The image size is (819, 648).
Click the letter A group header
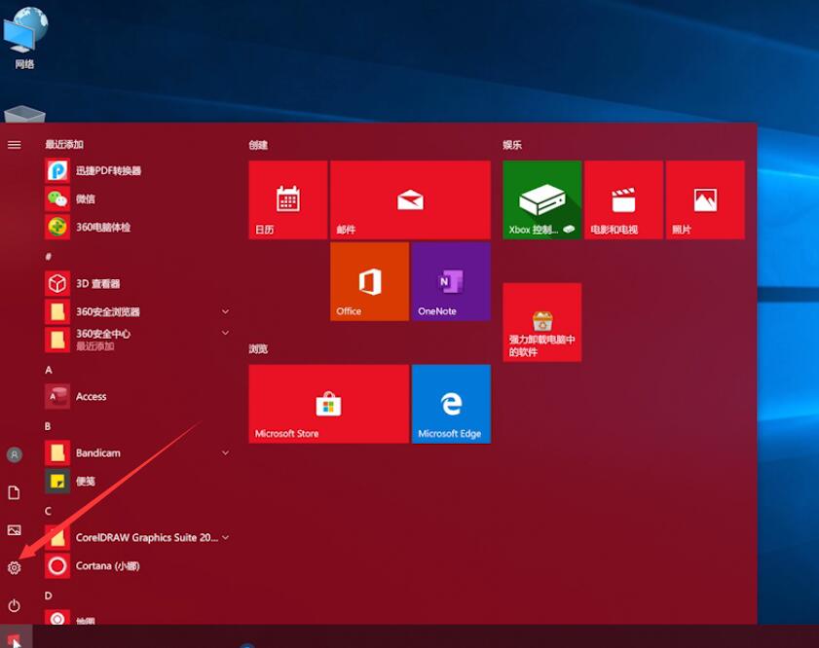click(x=49, y=370)
